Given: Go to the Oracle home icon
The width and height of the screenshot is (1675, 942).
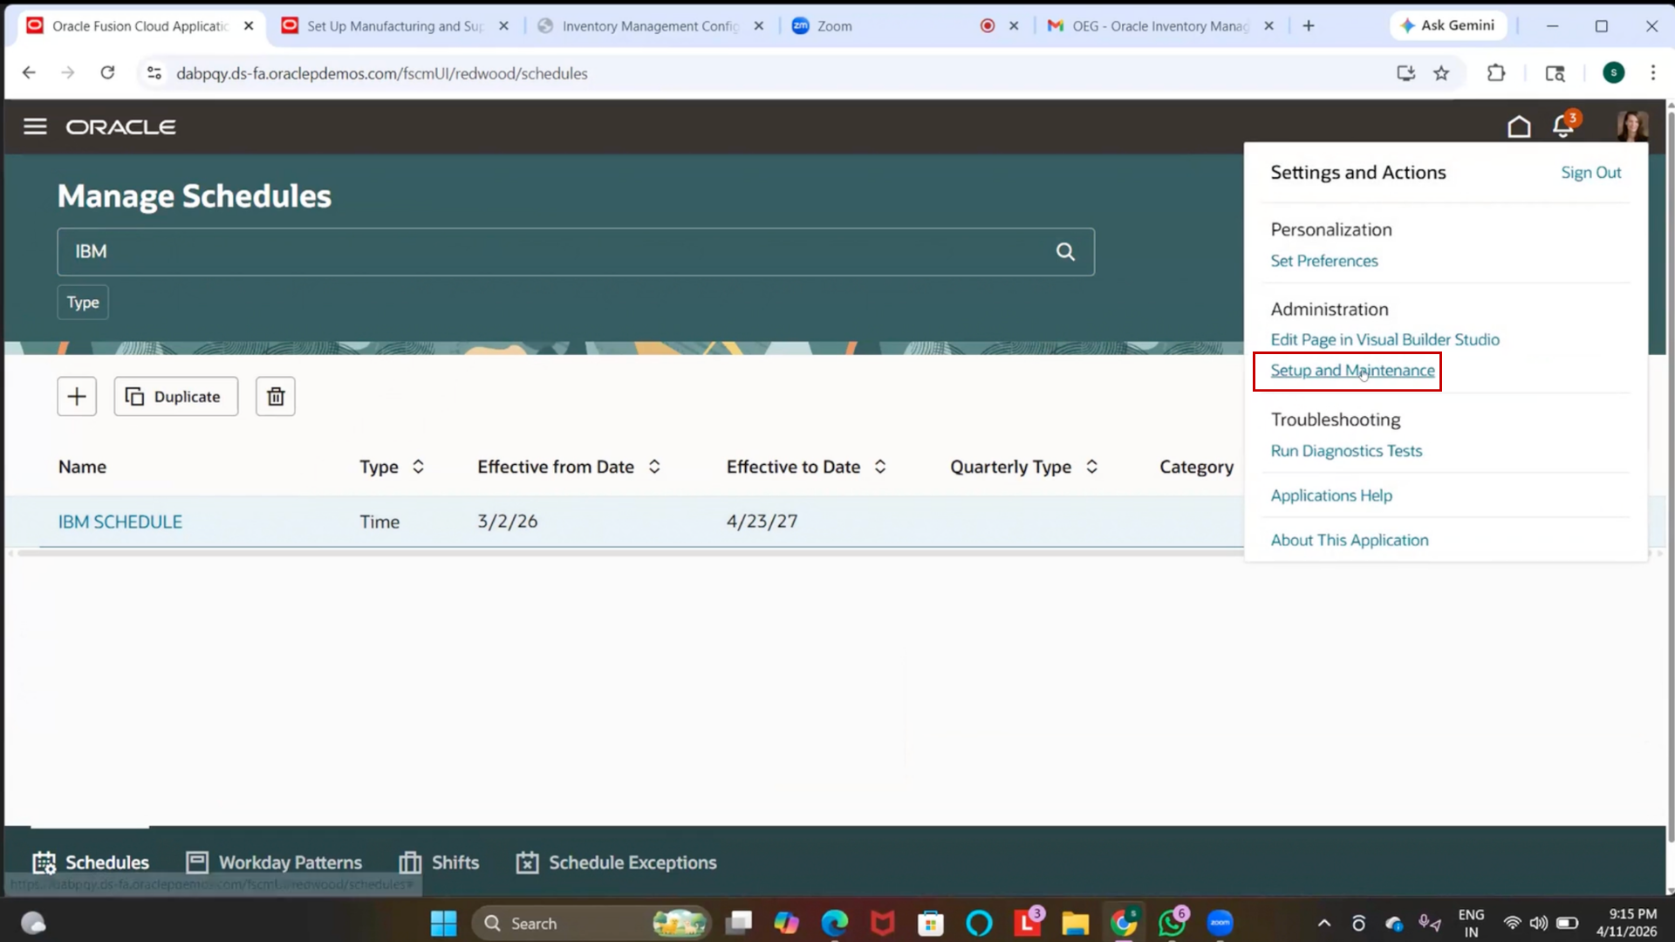Looking at the screenshot, I should click(x=1519, y=126).
